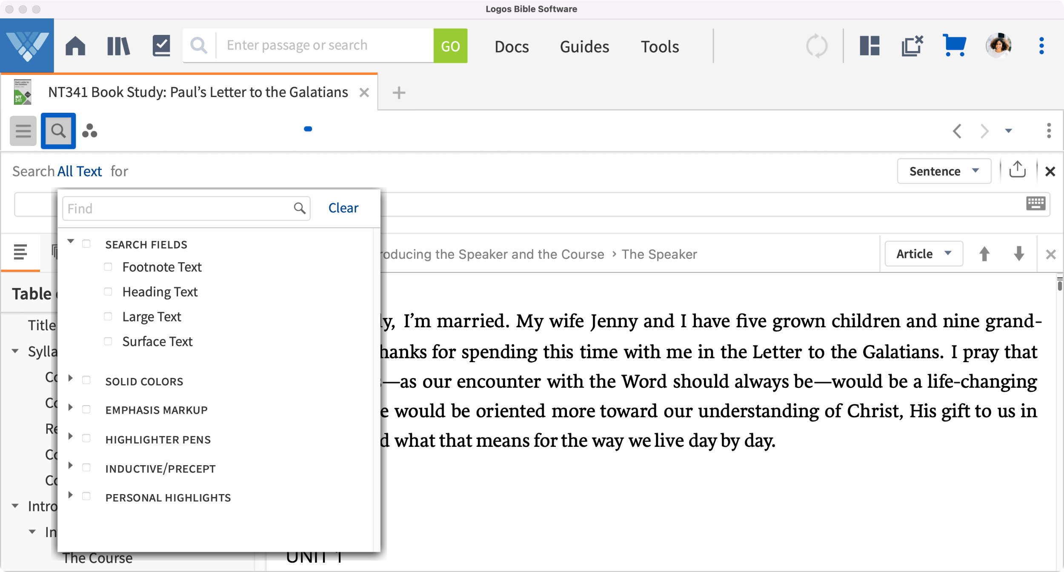This screenshot has height=572, width=1064.
Task: Expand the INDUCTIVE/PRECEPT group
Action: [x=71, y=466]
